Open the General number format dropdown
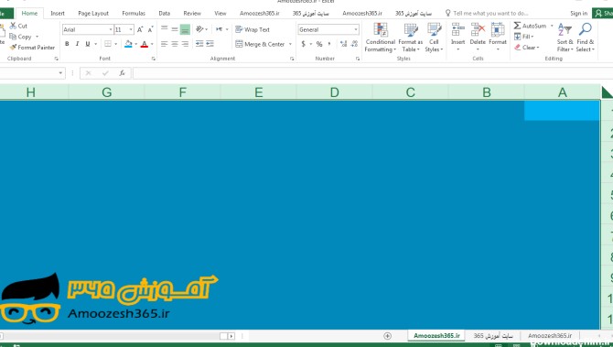 (x=356, y=29)
